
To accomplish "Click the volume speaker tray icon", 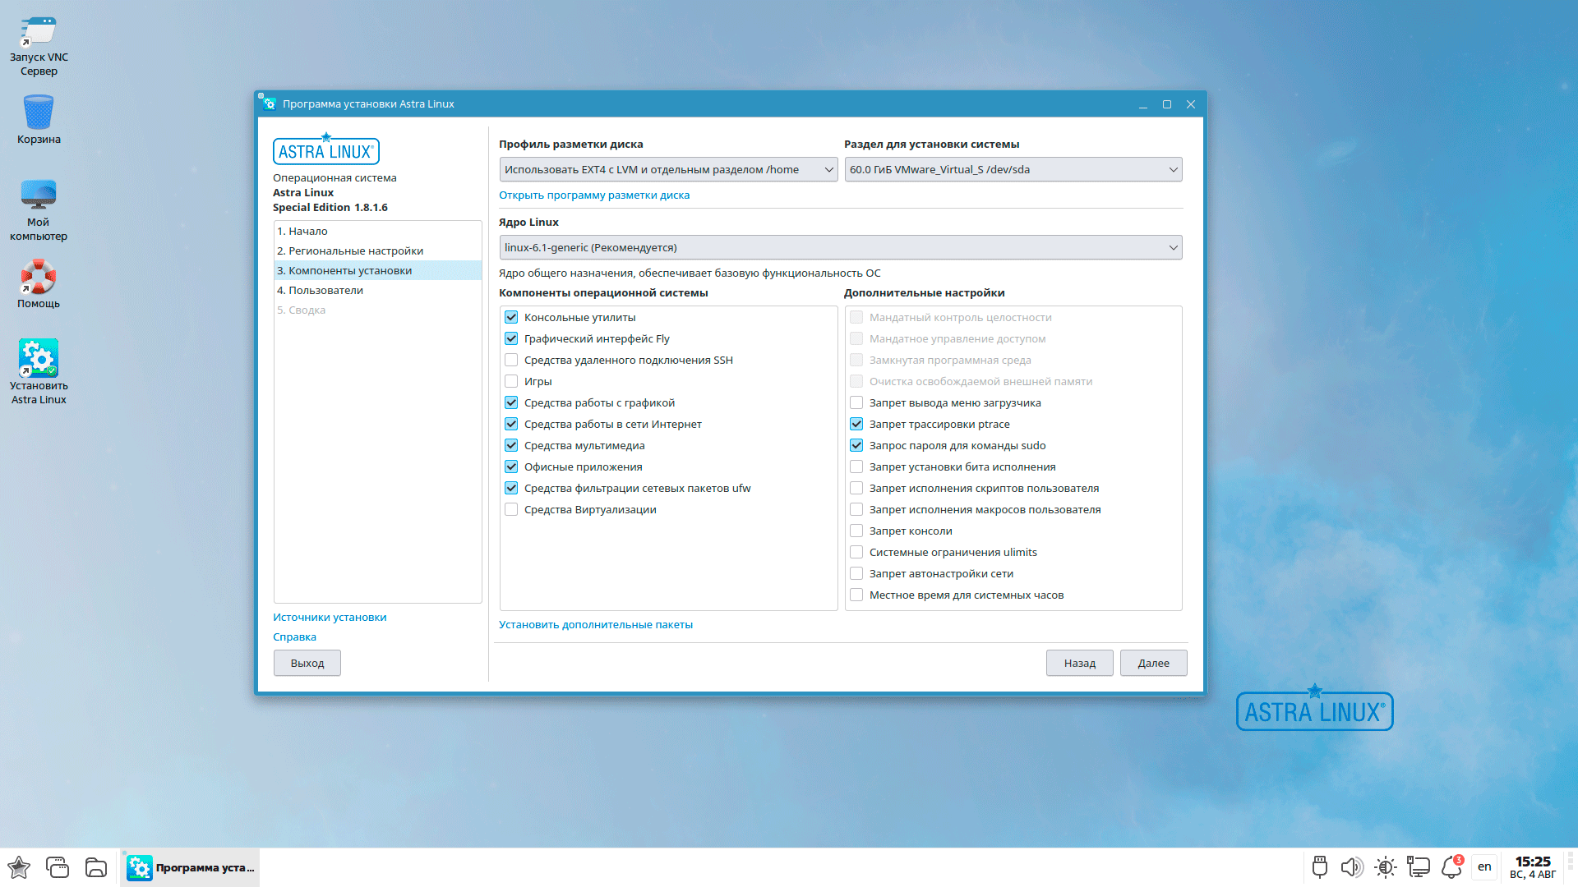I will (x=1351, y=867).
